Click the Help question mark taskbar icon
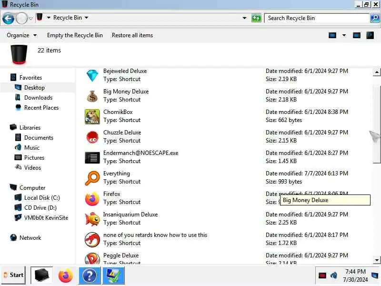 click(90, 276)
